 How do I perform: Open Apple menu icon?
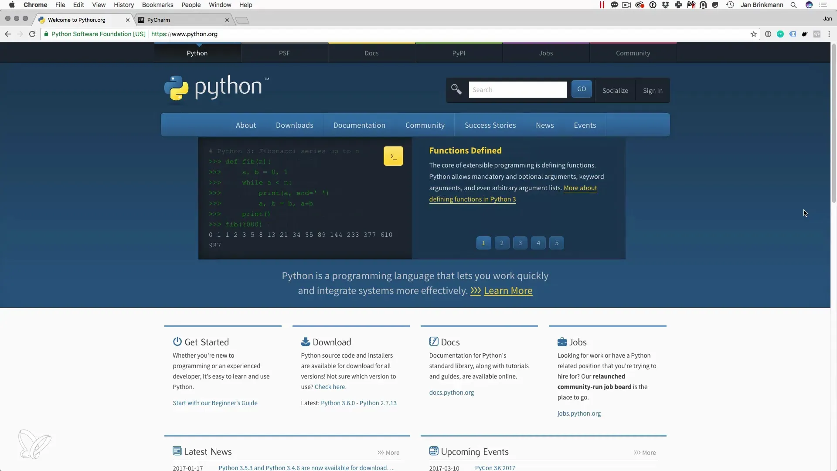coord(12,5)
